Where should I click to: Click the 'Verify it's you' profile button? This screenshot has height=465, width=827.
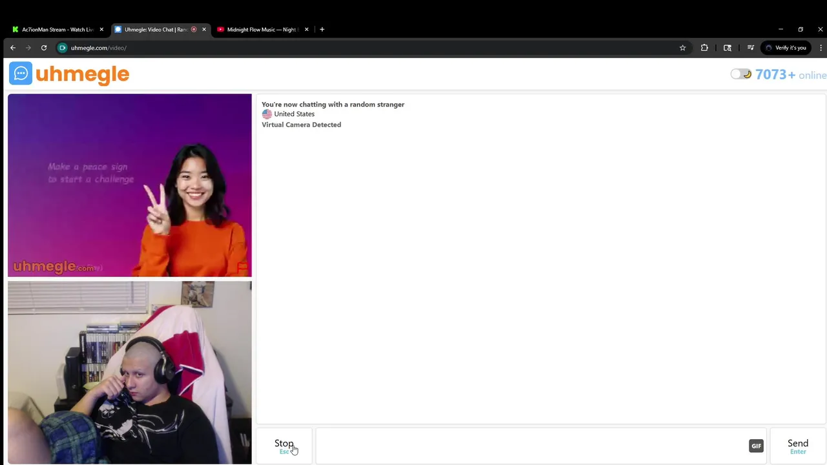786,48
